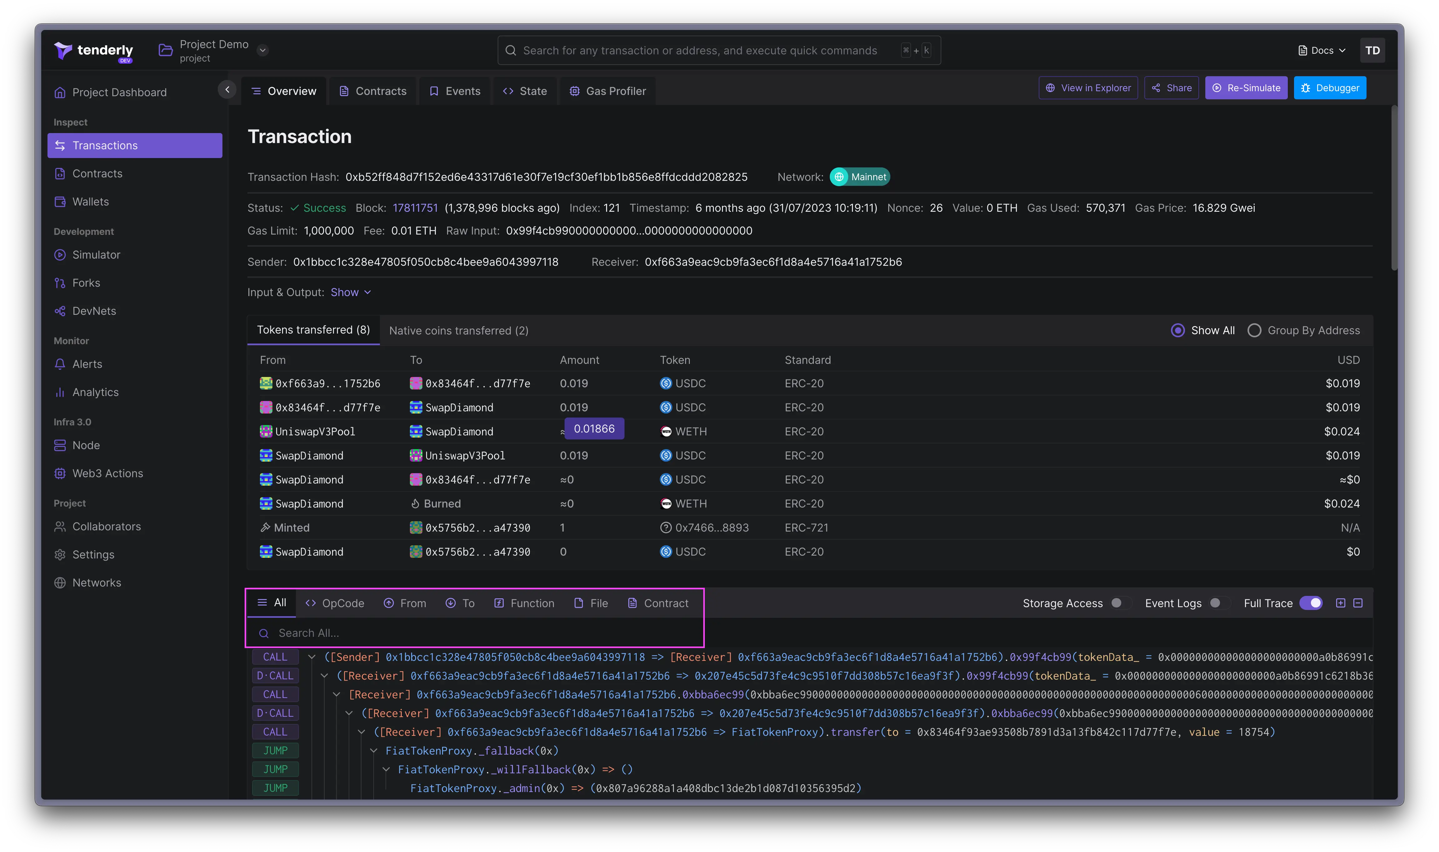Open the Debugger

(1330, 87)
